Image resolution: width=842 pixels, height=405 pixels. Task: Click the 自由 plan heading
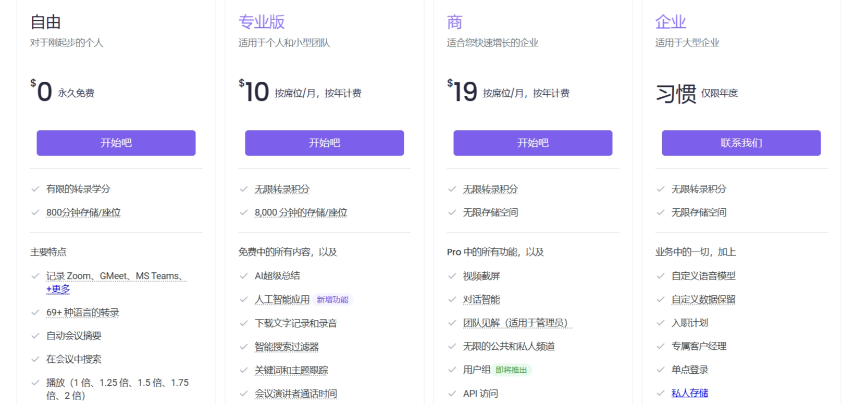click(46, 22)
